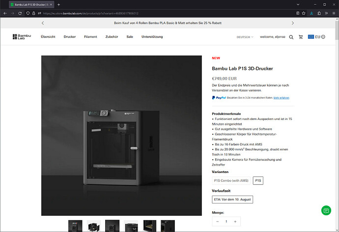This screenshot has width=339, height=232.
Task: Click the permissions icon next to the padlock
Action: pyautogui.click(x=39, y=13)
